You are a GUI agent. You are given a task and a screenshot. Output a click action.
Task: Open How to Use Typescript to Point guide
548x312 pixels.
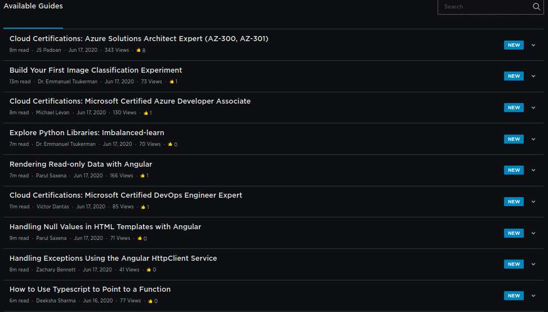click(90, 289)
